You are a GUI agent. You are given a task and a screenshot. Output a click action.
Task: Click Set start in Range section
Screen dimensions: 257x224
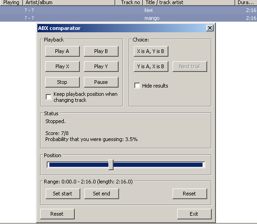pyautogui.click(x=63, y=194)
